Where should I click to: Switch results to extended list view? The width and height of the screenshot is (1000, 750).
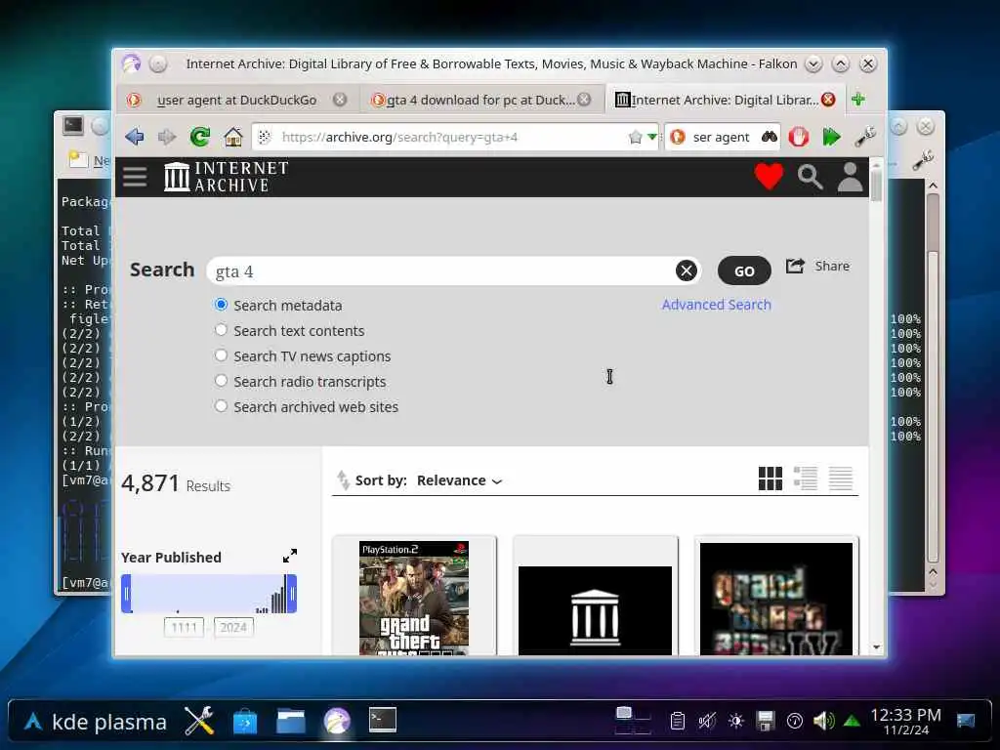tap(806, 479)
